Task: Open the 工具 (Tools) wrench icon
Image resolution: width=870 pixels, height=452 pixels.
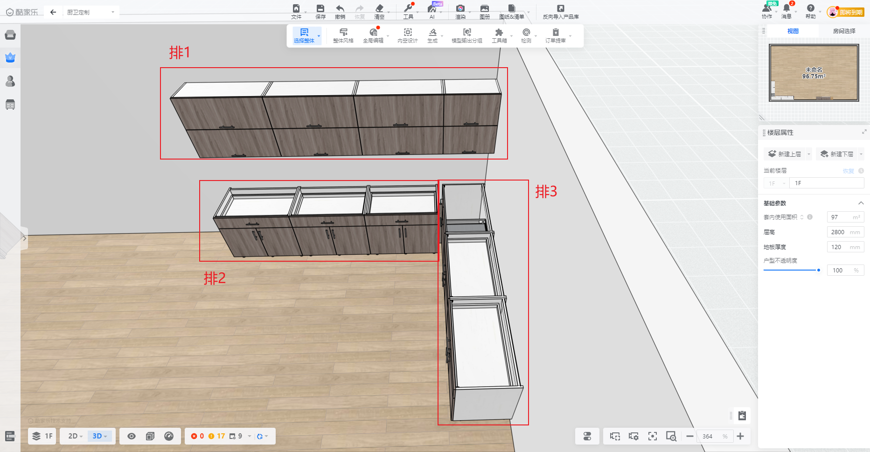Action: click(408, 8)
